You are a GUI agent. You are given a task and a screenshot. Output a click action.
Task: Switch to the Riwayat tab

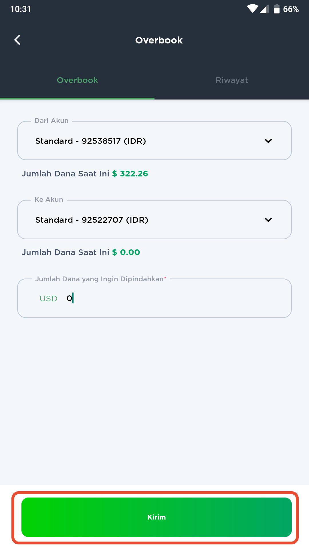(232, 80)
